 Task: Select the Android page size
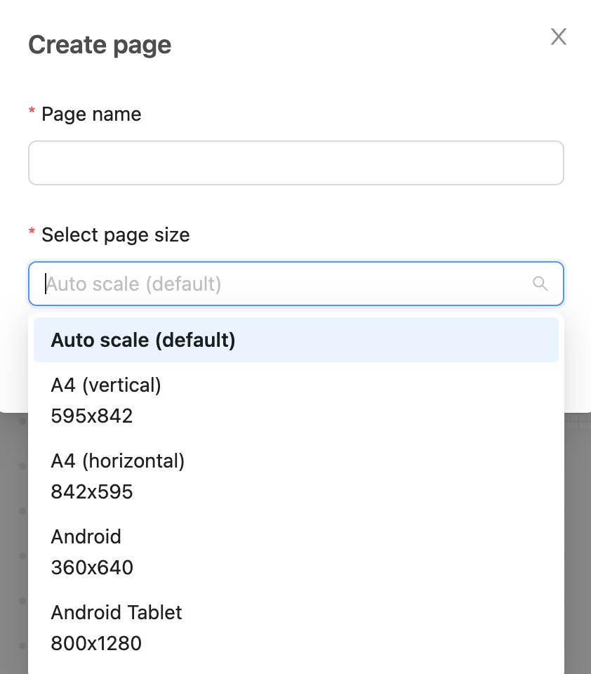[x=86, y=536]
